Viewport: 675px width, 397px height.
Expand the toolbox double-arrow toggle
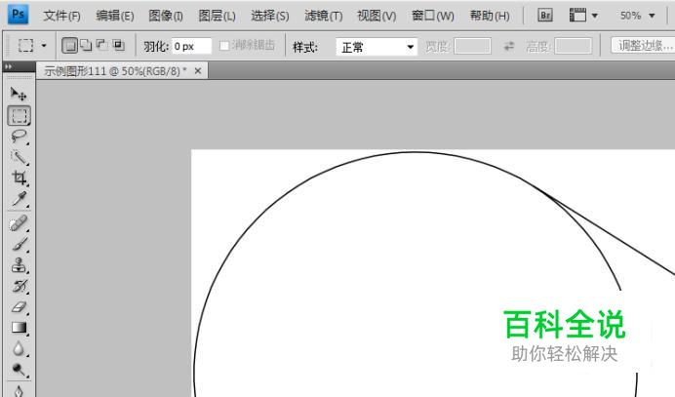click(8, 66)
